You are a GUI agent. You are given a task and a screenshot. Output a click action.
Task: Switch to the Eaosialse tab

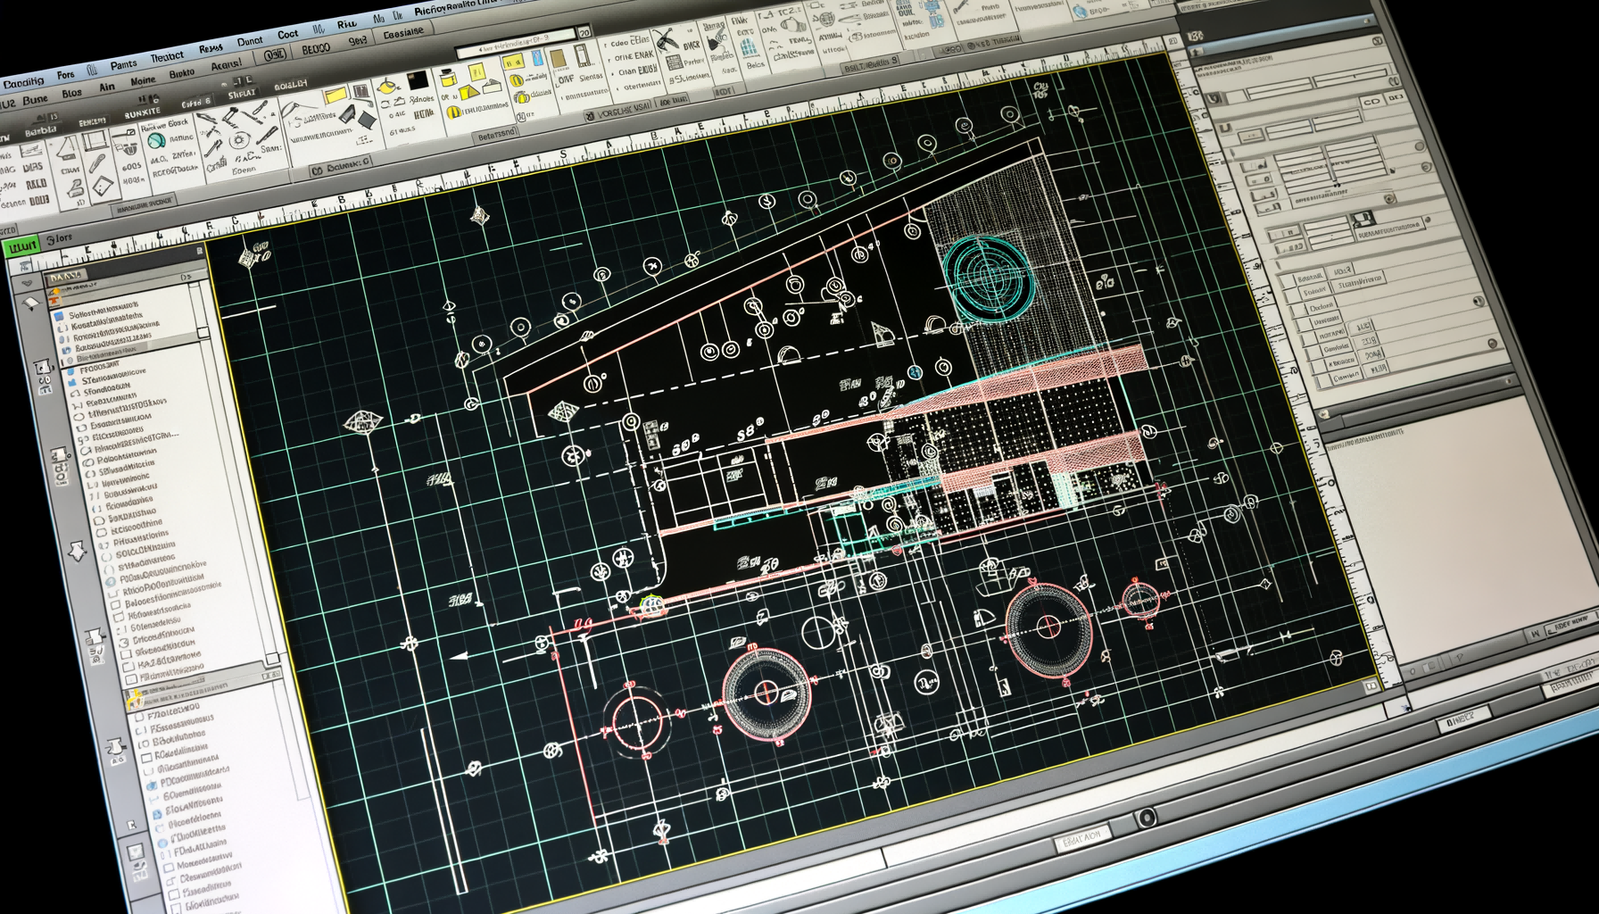tap(403, 33)
